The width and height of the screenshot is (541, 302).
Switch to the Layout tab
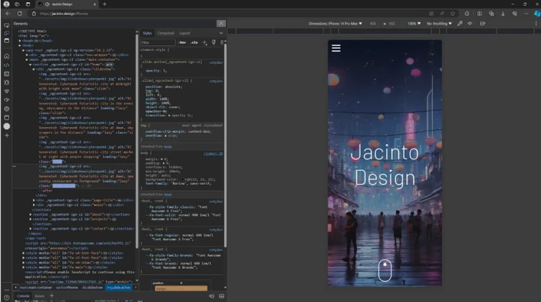click(185, 33)
